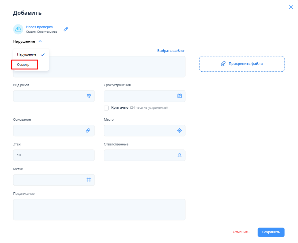Click the helmet icon for the inspection
The width and height of the screenshot is (298, 243).
18,29
